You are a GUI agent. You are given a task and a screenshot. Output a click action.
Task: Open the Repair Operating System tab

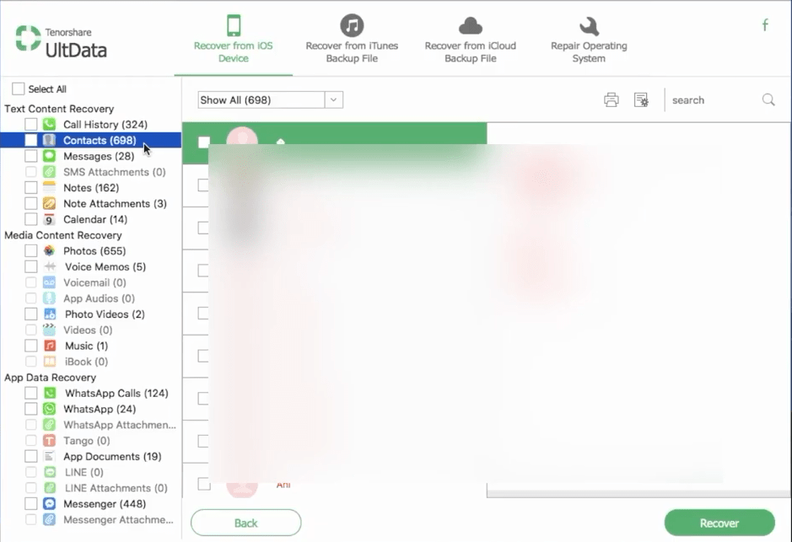(x=589, y=39)
